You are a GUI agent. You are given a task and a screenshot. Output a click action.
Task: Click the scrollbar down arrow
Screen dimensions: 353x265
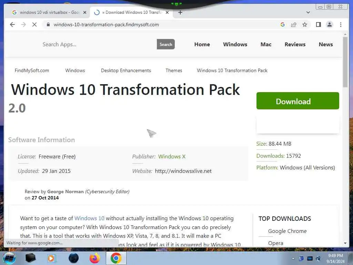[x=345, y=243]
